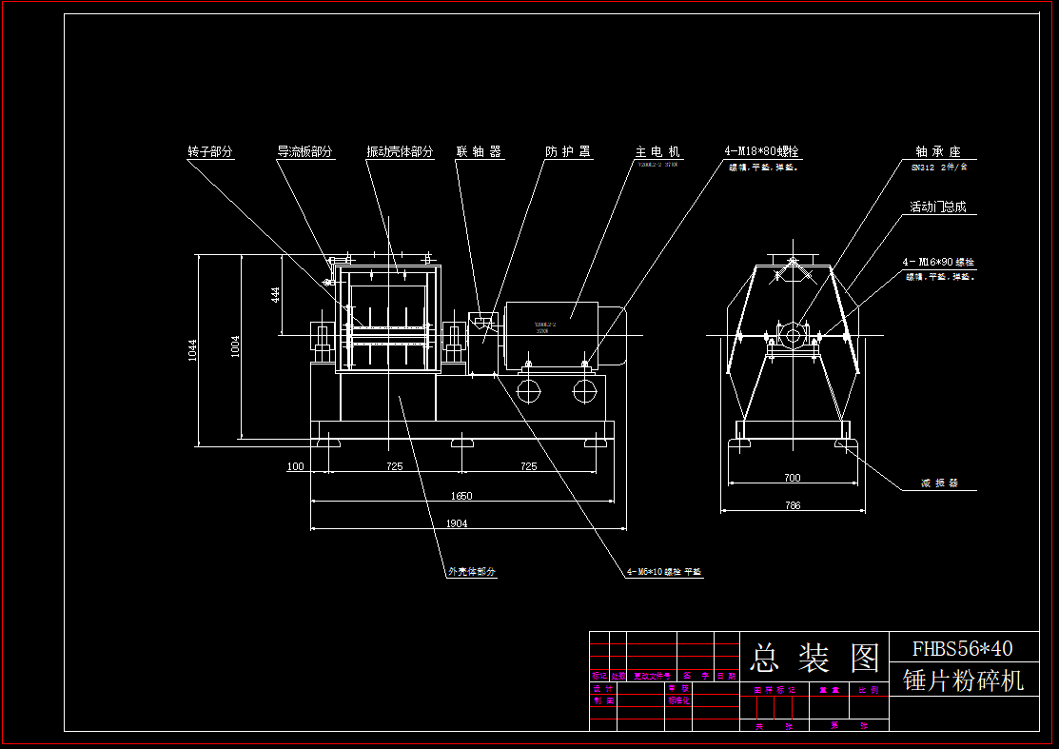
Task: Select the 700 width dimension
Action: coord(793,478)
